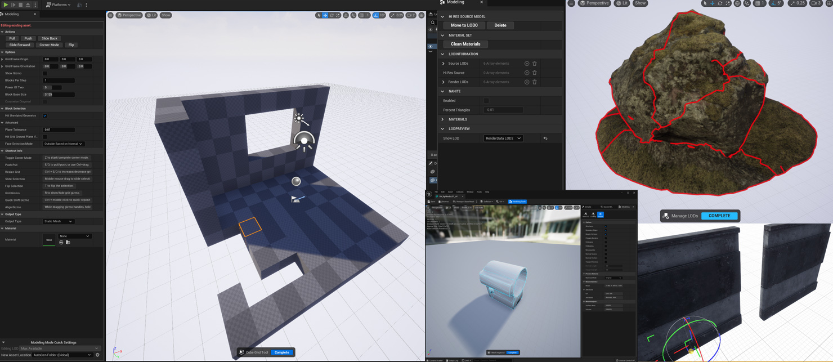The height and width of the screenshot is (362, 833).
Task: Add element to Render LODs array
Action: (x=527, y=82)
